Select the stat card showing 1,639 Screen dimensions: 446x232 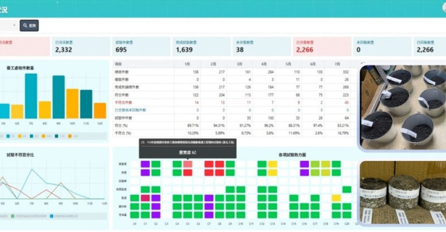201,47
